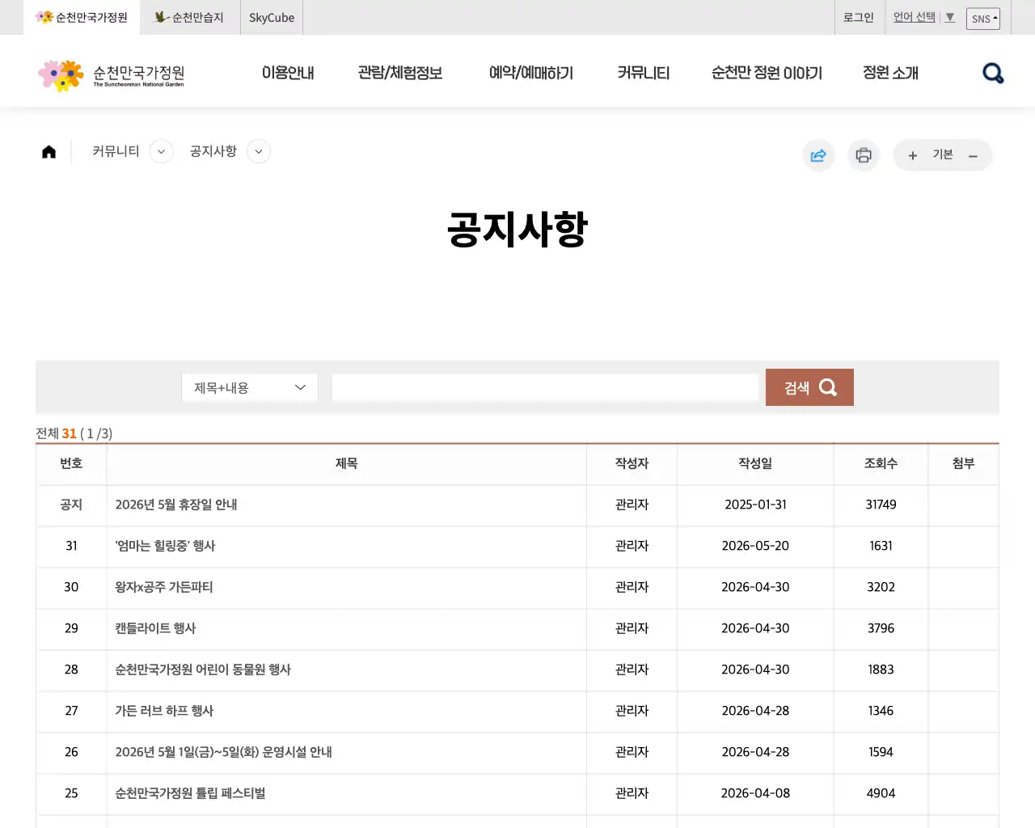Open the 언어 선택 language dropdown
This screenshot has height=828, width=1035.
[x=923, y=17]
